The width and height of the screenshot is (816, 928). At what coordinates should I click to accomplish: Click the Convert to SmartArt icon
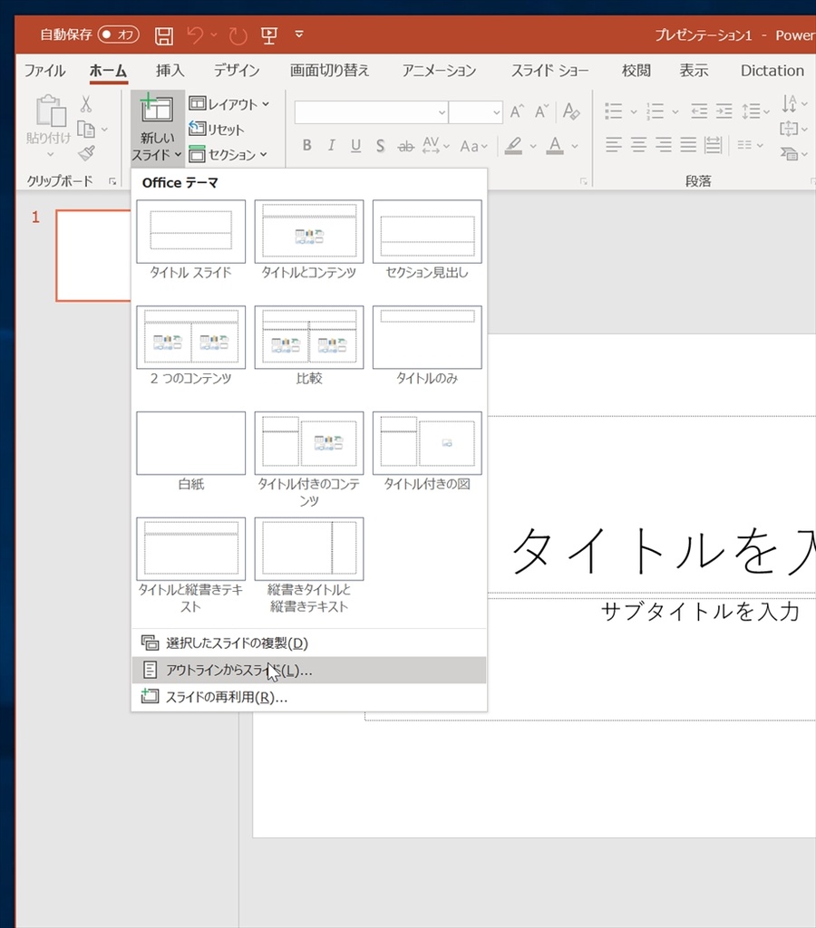click(790, 154)
